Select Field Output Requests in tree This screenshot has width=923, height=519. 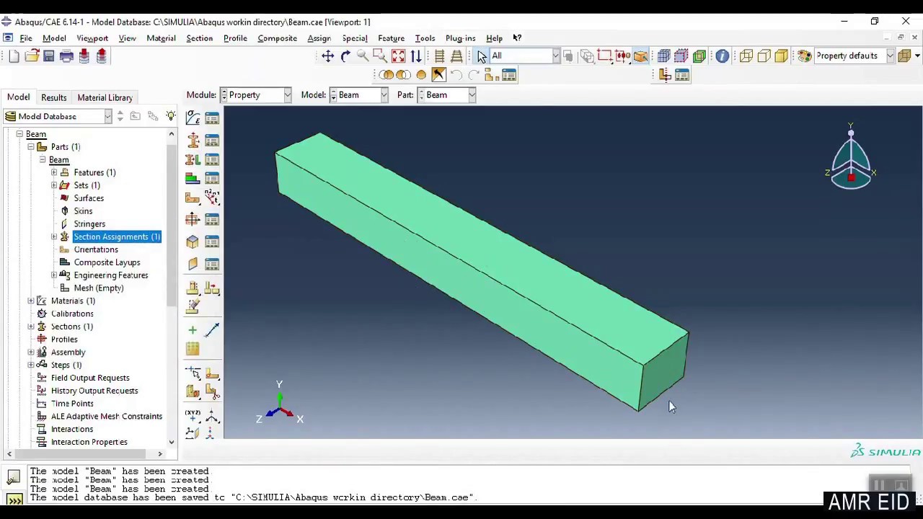click(x=90, y=378)
